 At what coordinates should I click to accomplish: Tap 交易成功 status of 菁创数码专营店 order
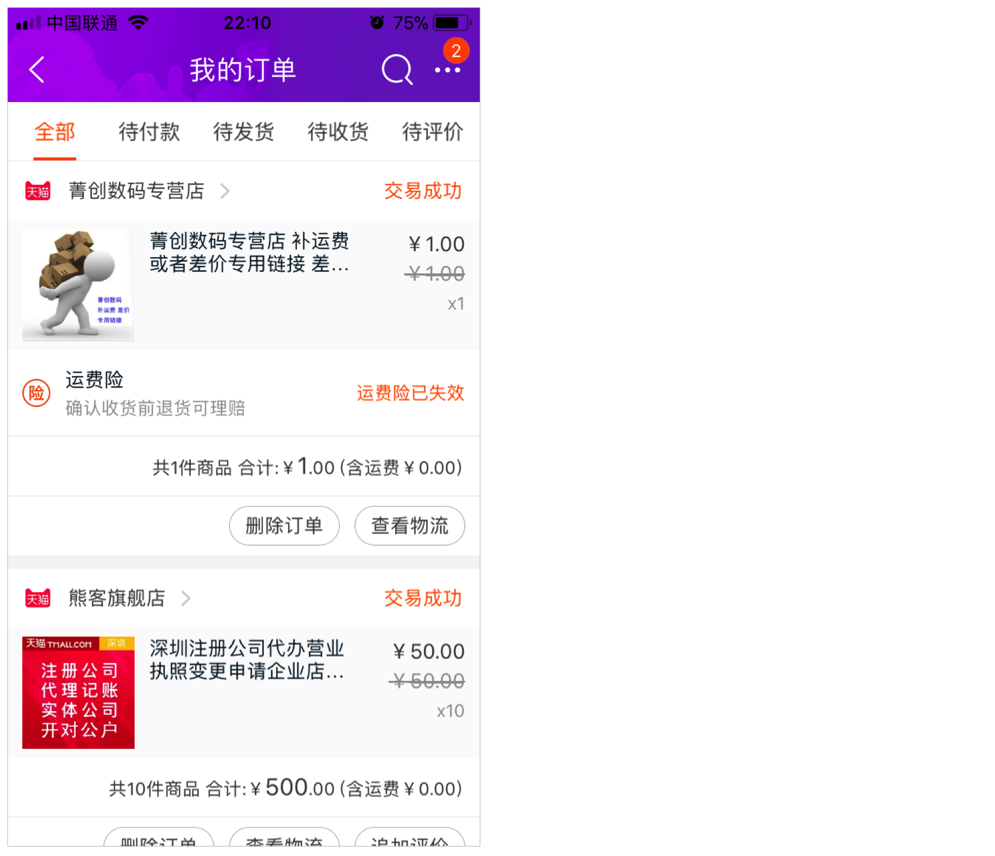click(x=423, y=191)
